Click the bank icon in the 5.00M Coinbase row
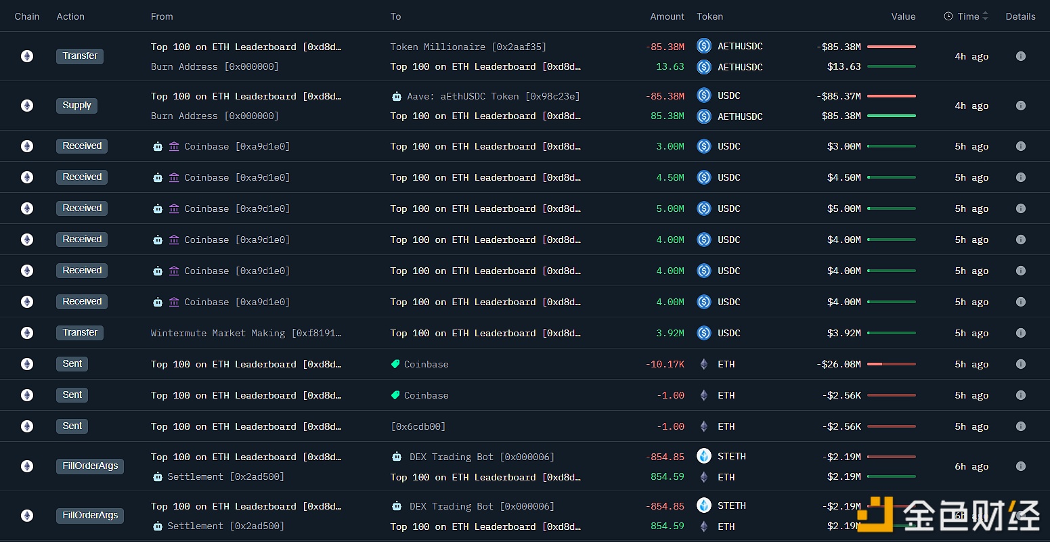Image resolution: width=1050 pixels, height=542 pixels. click(174, 208)
